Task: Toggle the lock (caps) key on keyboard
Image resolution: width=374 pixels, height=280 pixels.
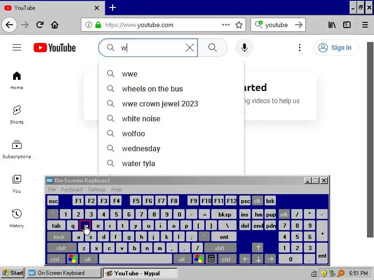Action: pyautogui.click(x=59, y=237)
